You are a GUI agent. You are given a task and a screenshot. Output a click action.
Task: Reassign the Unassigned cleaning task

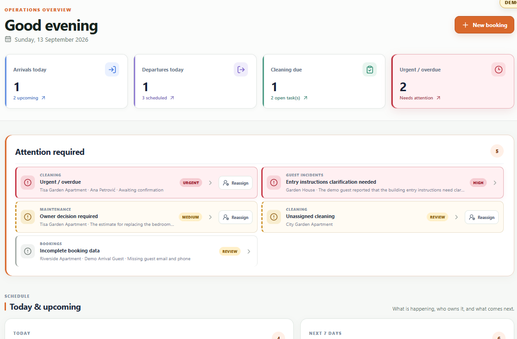click(482, 217)
